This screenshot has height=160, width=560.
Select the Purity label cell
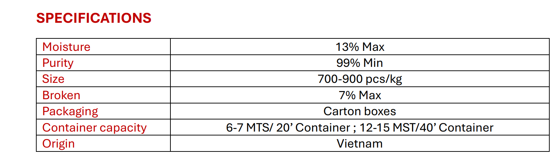pyautogui.click(x=103, y=63)
